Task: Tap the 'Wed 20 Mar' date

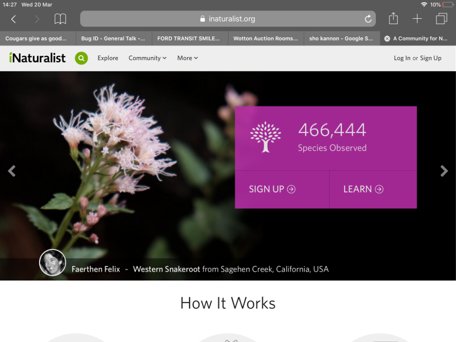Action: click(x=37, y=5)
